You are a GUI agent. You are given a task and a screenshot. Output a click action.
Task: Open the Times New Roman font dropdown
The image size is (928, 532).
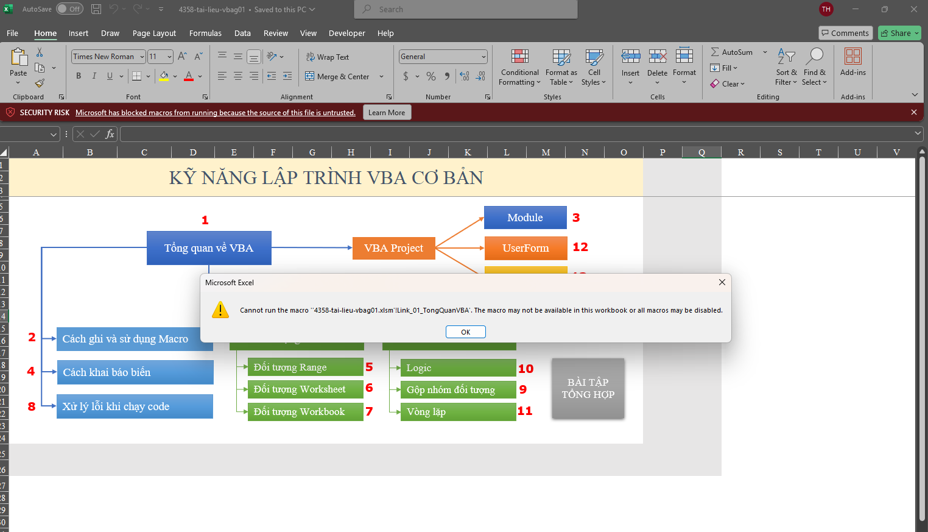pos(142,57)
